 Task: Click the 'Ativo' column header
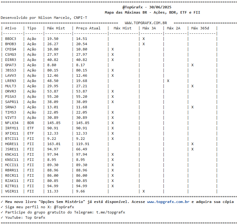pos(11,28)
